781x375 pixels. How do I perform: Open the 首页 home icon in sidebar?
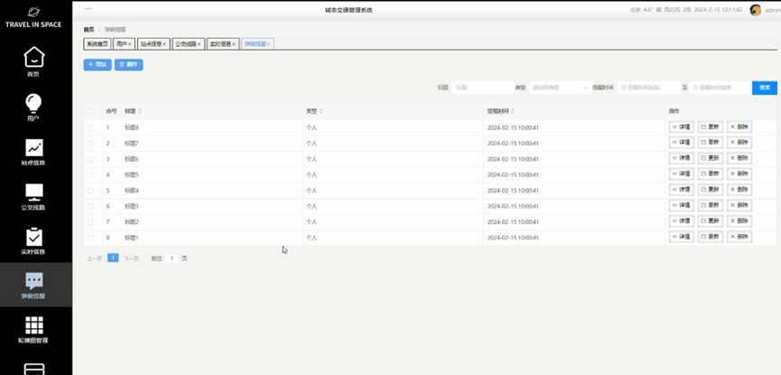34,57
